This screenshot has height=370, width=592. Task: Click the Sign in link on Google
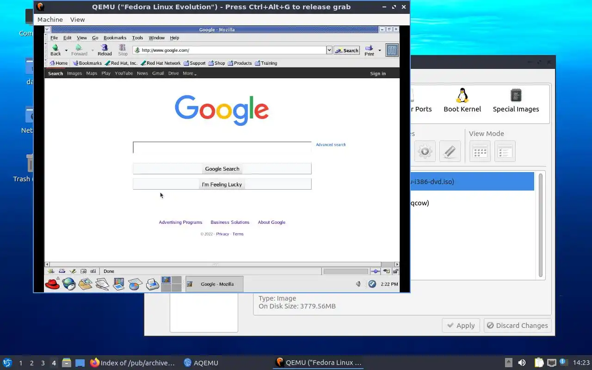tap(378, 74)
